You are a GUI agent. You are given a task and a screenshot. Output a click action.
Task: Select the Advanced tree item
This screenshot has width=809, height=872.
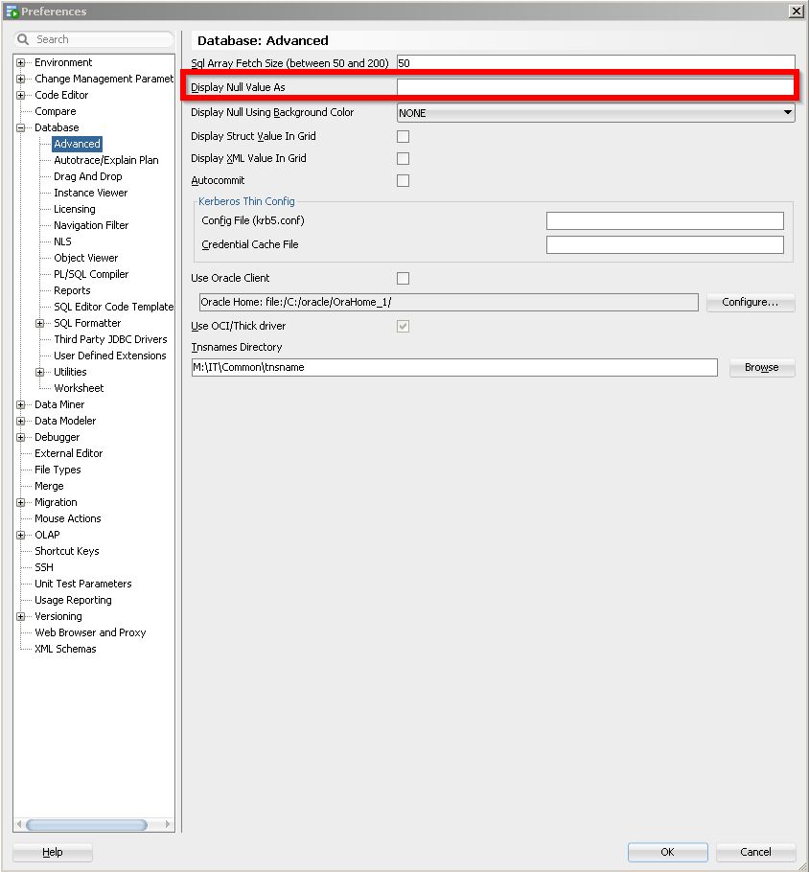[x=77, y=144]
